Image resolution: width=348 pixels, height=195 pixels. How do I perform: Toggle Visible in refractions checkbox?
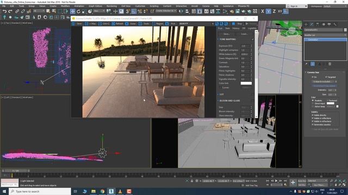pos(313,121)
